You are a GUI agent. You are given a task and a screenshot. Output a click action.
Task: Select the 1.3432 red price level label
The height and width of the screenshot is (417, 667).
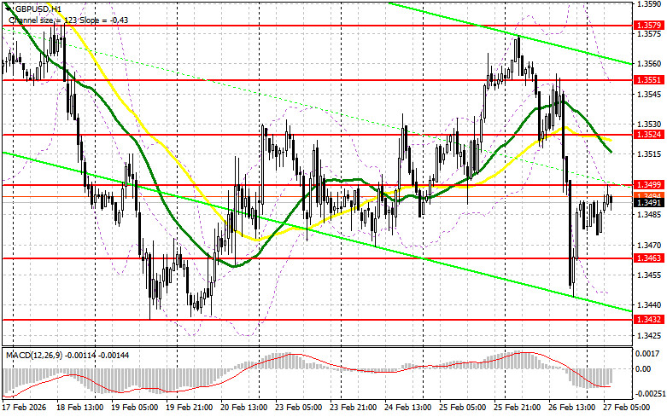point(648,319)
